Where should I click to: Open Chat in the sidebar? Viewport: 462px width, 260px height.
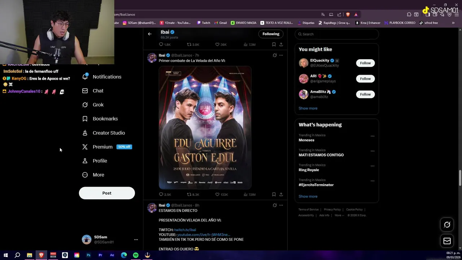pos(93,91)
